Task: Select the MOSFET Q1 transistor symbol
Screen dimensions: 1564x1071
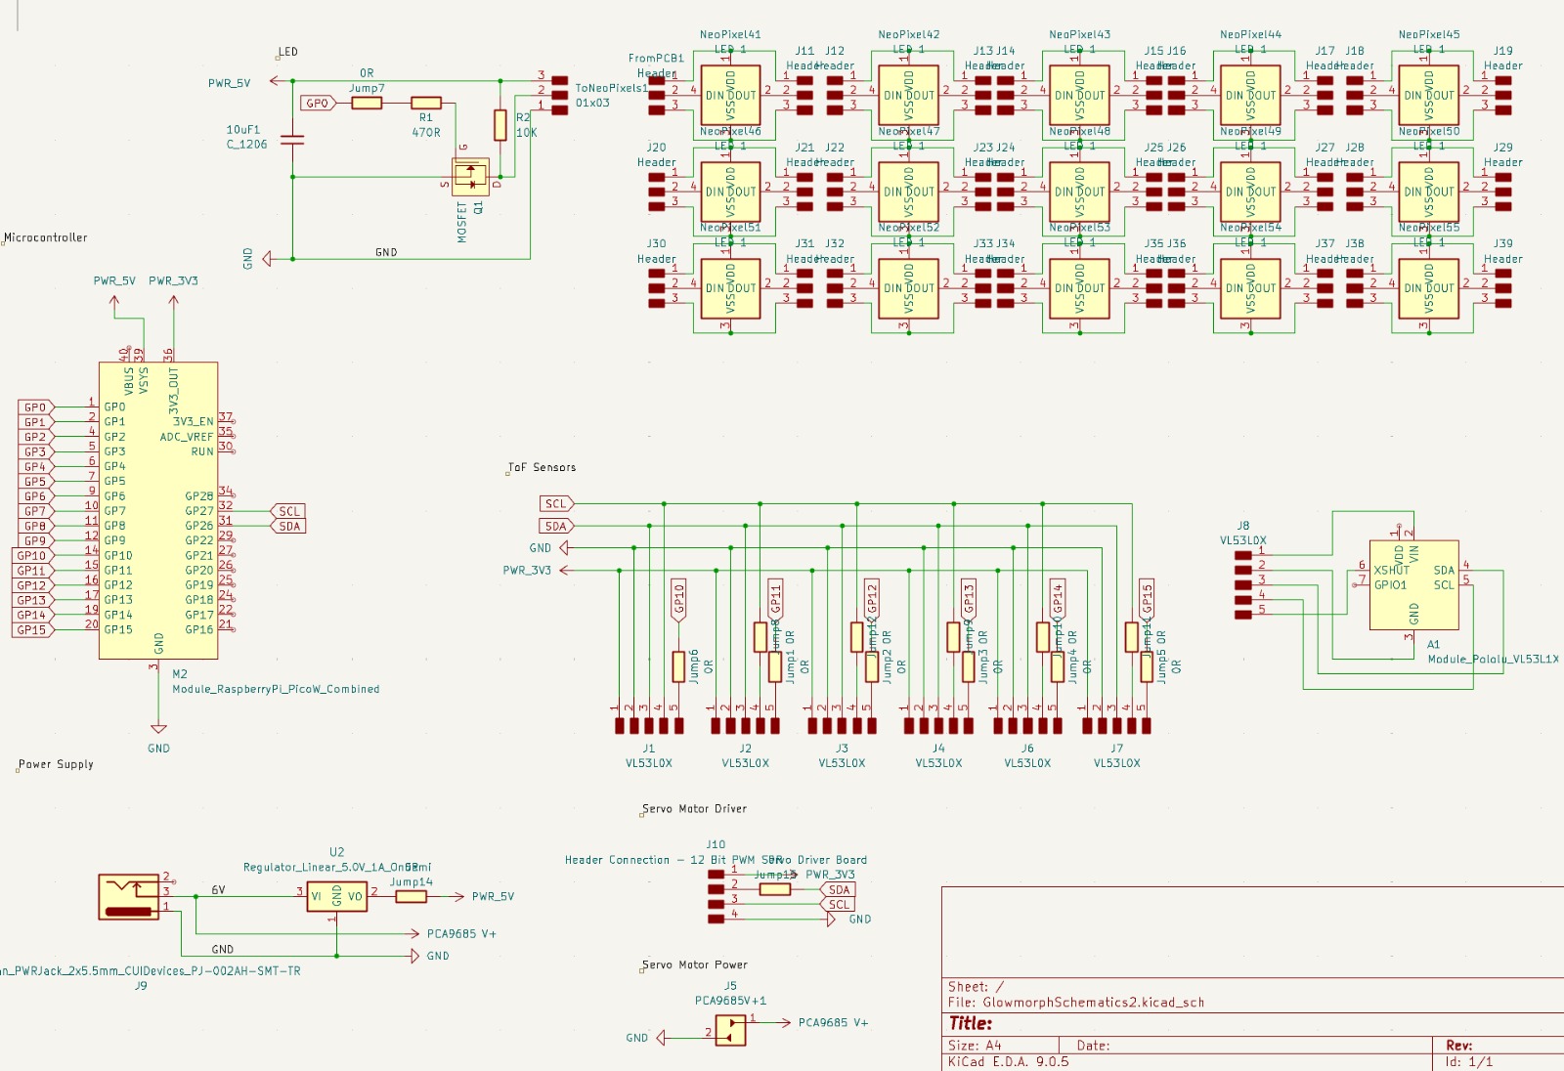Action: [470, 177]
